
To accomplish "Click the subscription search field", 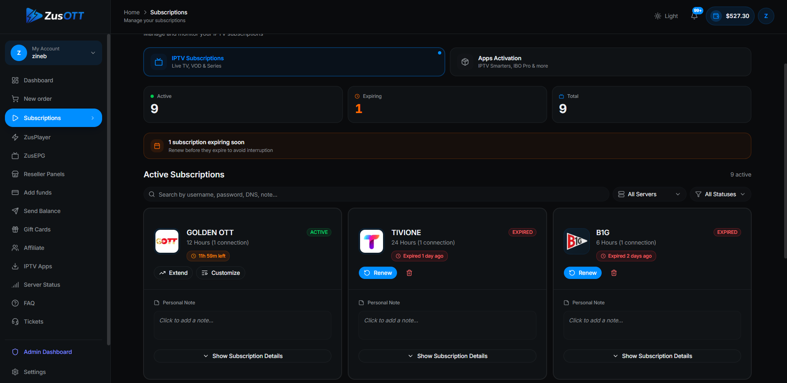I will pyautogui.click(x=376, y=195).
